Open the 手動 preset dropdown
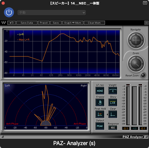 point(52,13)
